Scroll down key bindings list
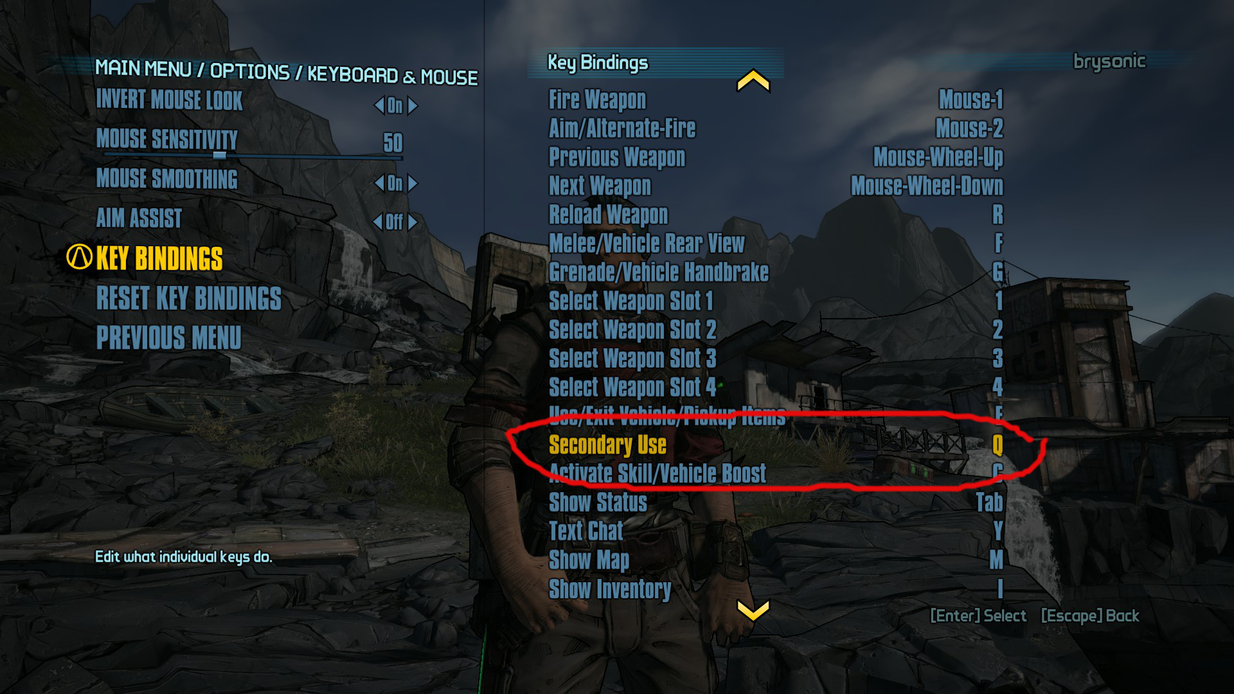 [751, 610]
